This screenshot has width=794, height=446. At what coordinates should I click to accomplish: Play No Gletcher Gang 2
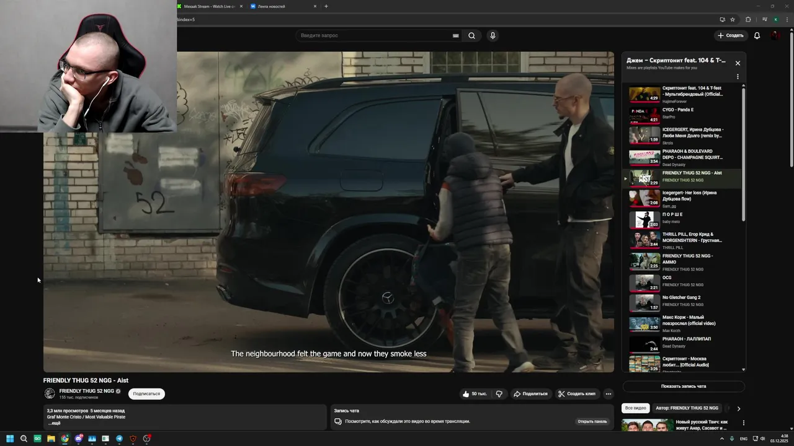coord(682,302)
